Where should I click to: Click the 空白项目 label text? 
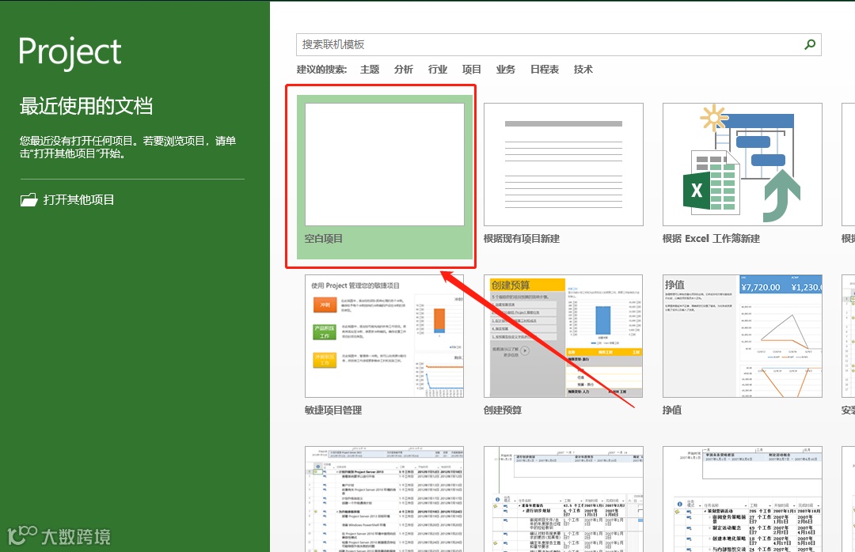[x=323, y=239]
